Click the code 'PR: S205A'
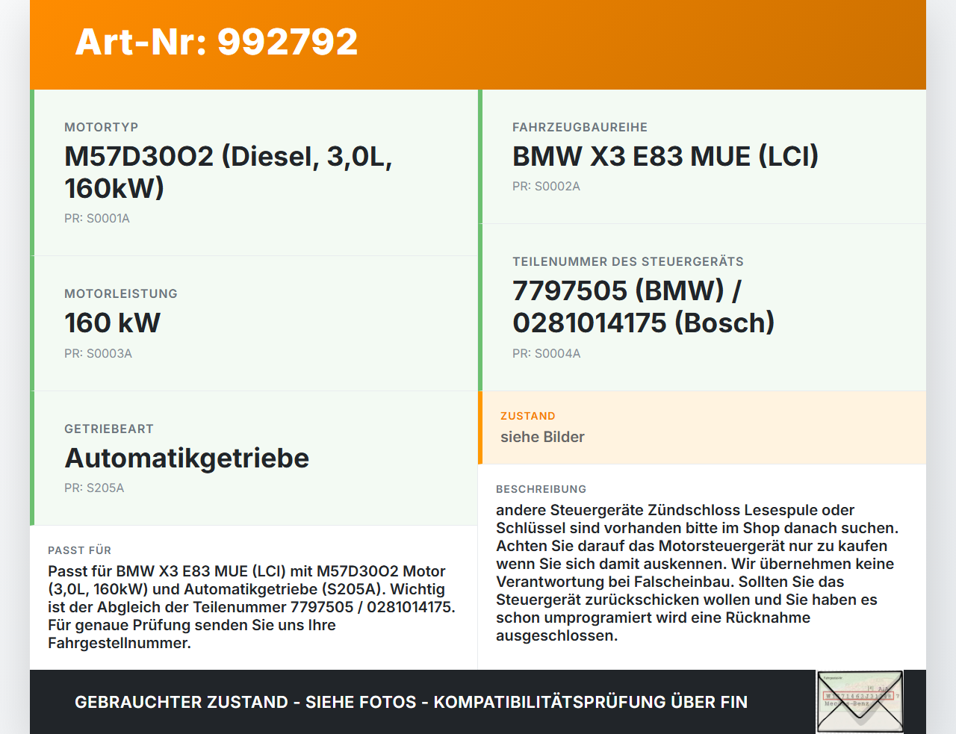956x734 pixels. [x=94, y=488]
